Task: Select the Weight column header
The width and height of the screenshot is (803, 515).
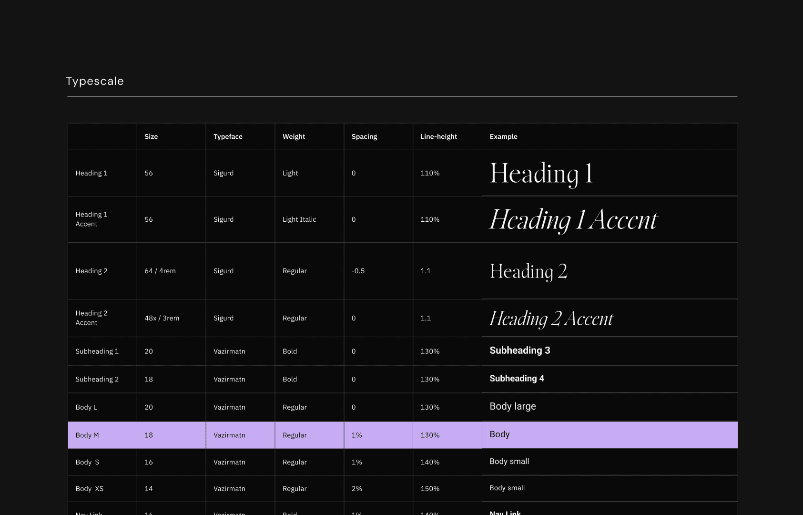Action: (294, 136)
